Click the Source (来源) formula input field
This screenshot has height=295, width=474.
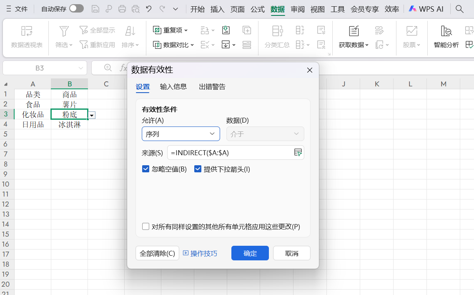(x=229, y=153)
